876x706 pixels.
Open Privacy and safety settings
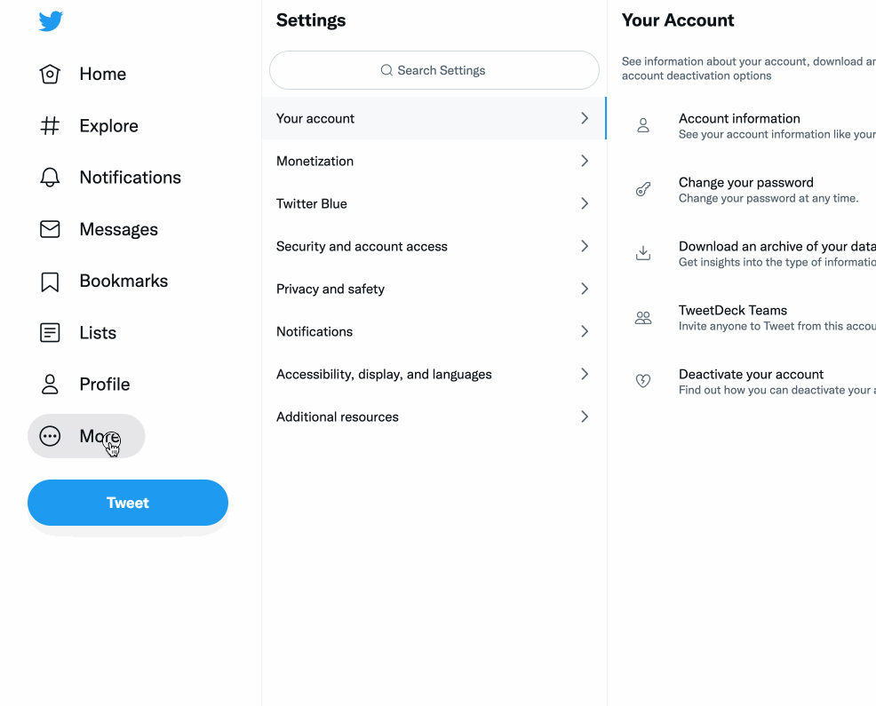[x=330, y=289]
